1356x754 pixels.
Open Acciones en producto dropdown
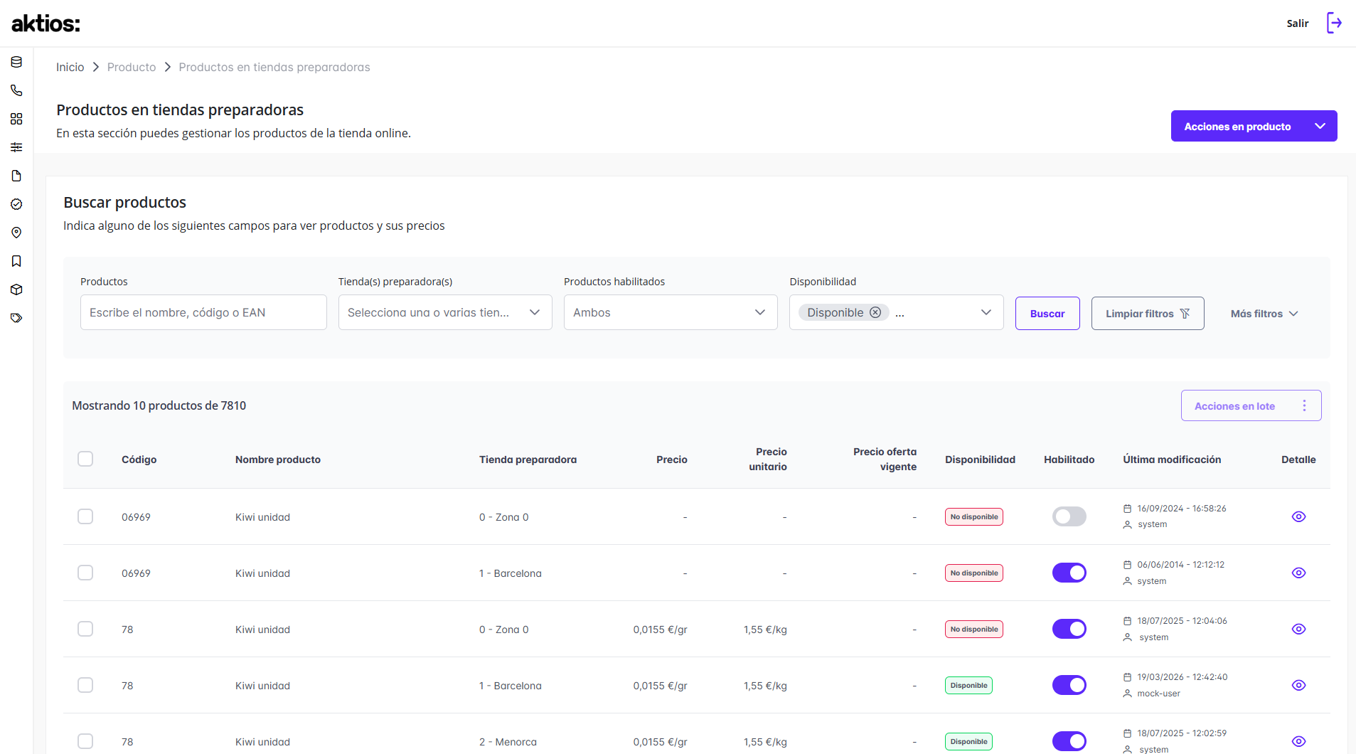click(1254, 126)
